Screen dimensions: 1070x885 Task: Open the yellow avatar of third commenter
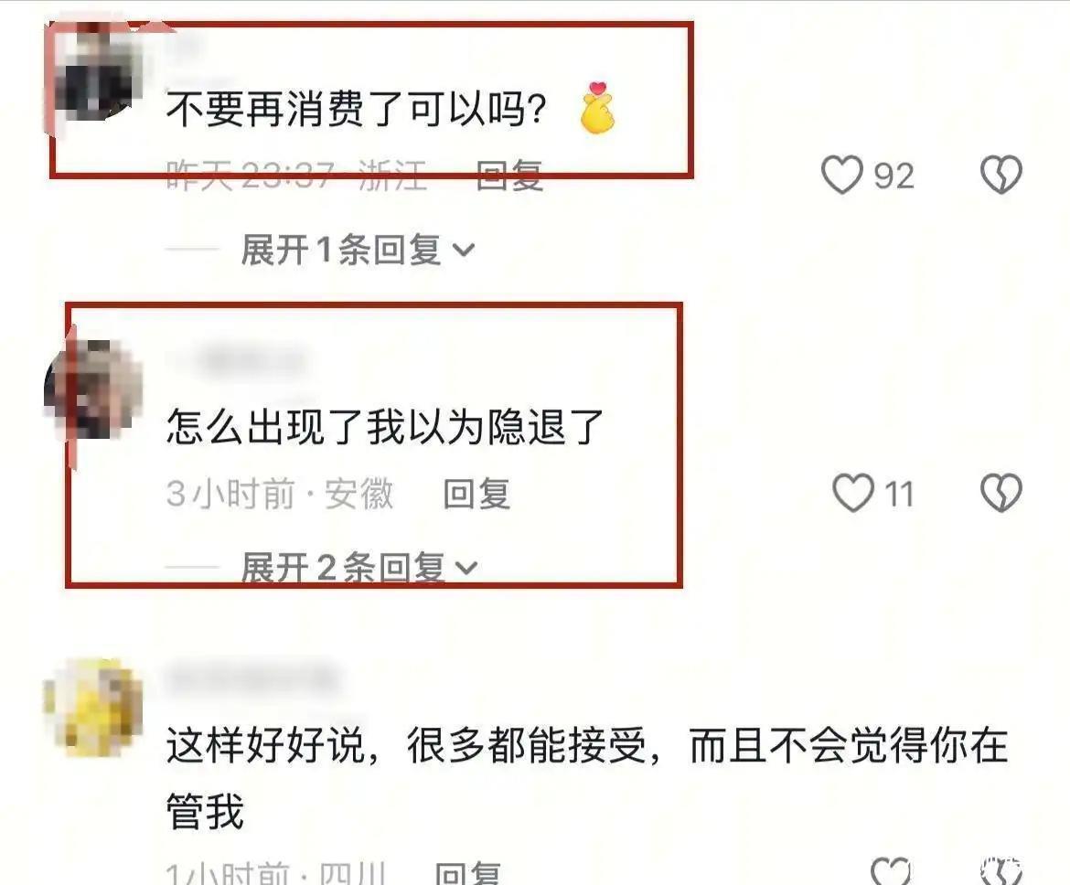pyautogui.click(x=93, y=708)
